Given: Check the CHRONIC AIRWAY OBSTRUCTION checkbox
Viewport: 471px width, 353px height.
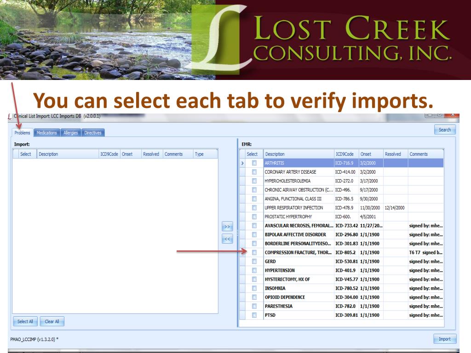Looking at the screenshot, I should coord(254,190).
